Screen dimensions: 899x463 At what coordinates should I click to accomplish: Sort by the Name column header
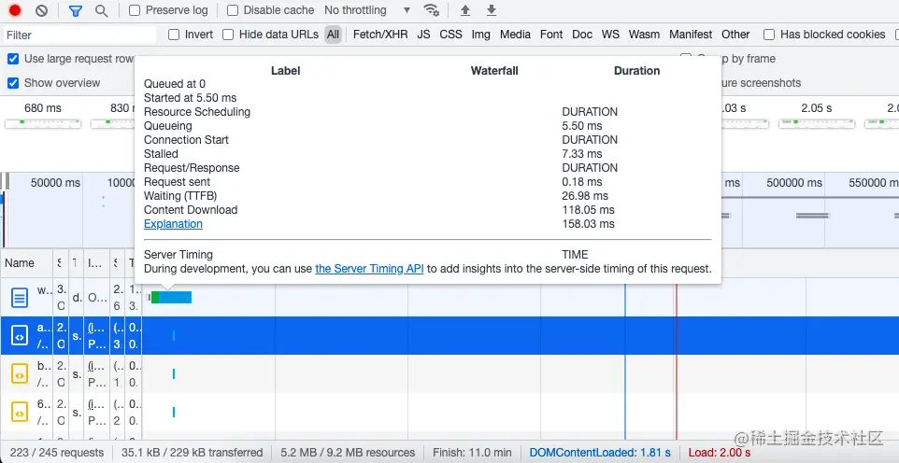[26, 263]
